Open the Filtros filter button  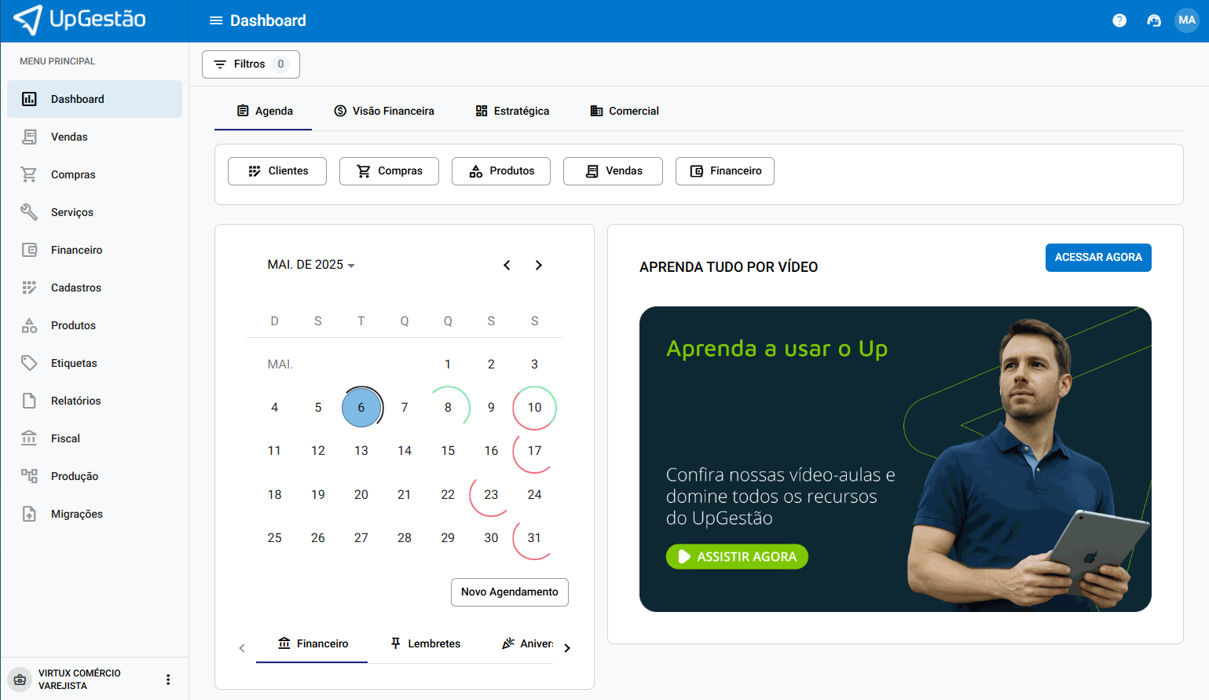point(251,64)
